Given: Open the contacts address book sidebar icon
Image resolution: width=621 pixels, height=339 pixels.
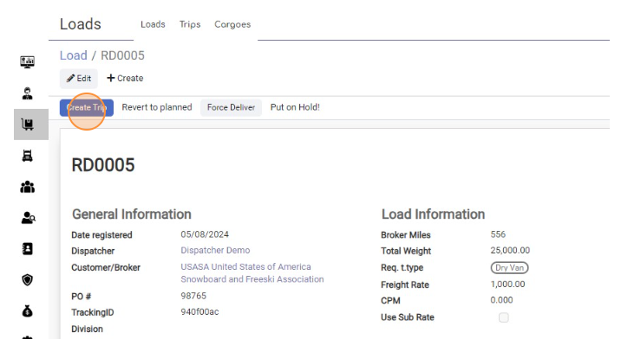Looking at the screenshot, I should point(28,249).
